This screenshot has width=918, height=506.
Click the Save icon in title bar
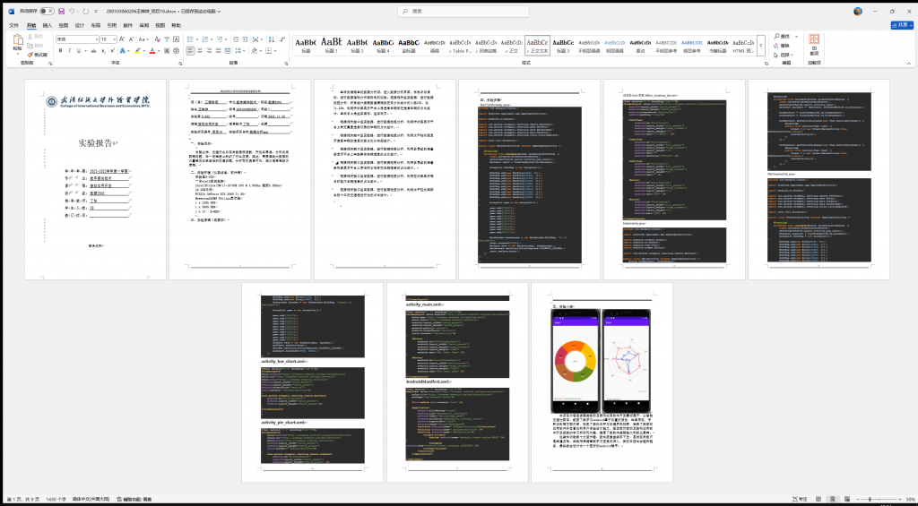[x=60, y=11]
